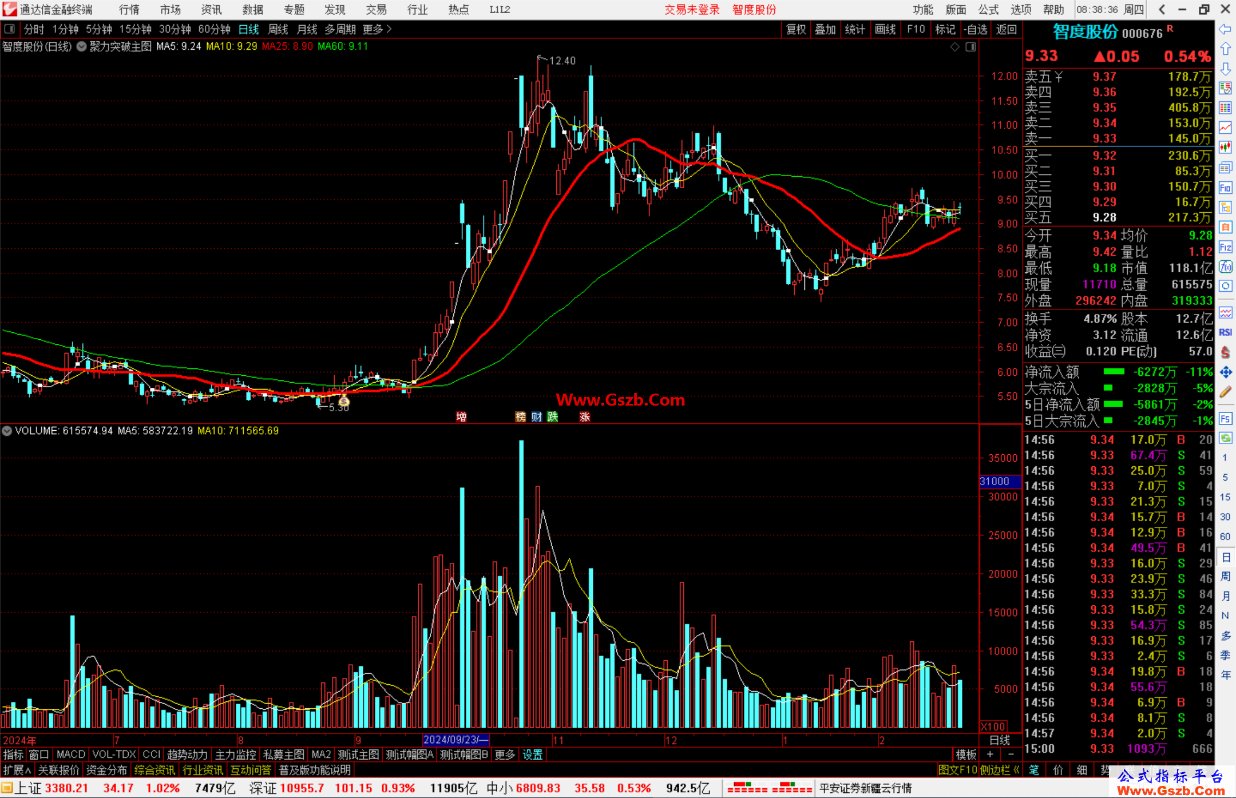Screen dimensions: 1236x798
Task: Click the F12 icon in right sidebar
Action: (1225, 247)
